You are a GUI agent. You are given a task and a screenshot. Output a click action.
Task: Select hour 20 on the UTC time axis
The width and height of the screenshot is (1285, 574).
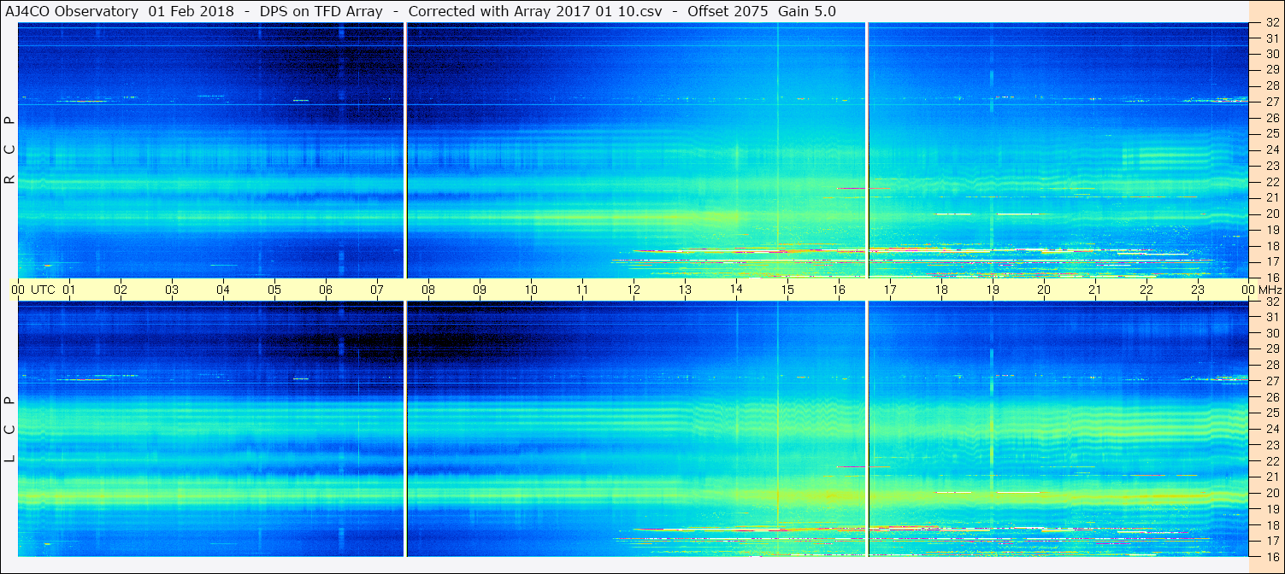click(x=1044, y=290)
